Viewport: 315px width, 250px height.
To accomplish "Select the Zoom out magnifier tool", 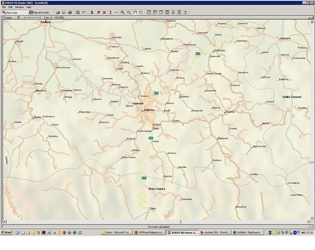I will [x=128, y=12].
